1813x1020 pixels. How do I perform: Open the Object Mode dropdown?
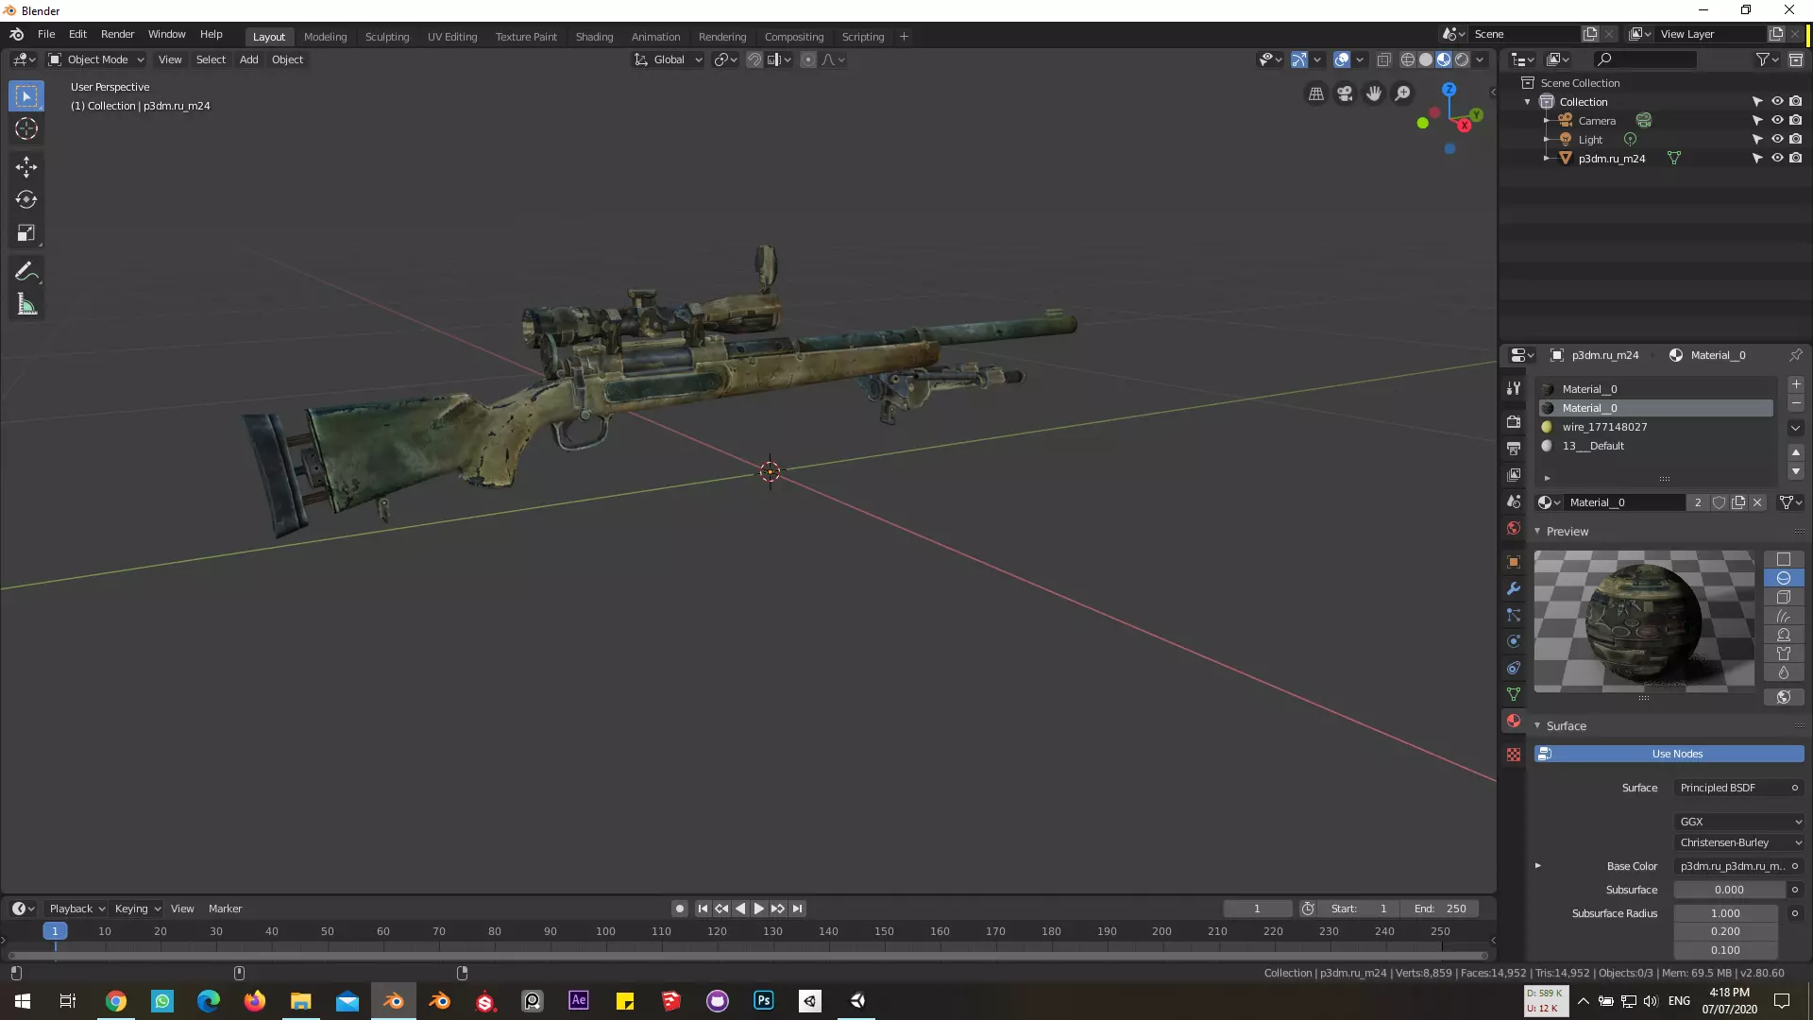pos(96,59)
